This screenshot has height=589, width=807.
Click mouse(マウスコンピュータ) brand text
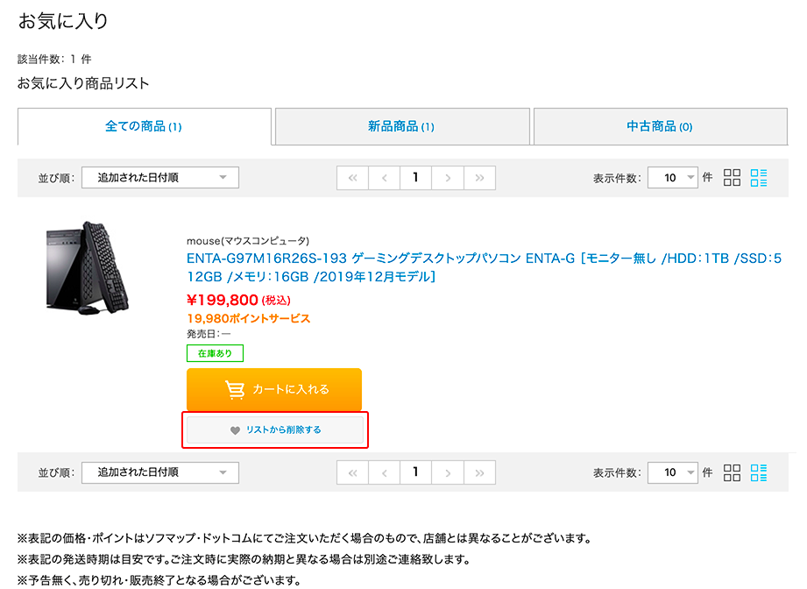(248, 240)
